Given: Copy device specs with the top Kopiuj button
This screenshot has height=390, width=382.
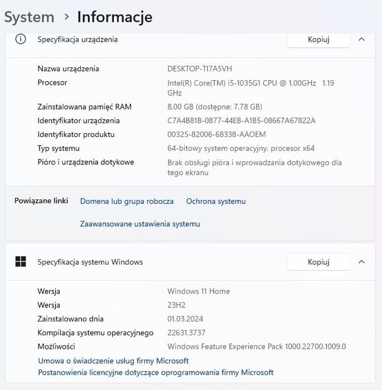Looking at the screenshot, I should click(x=318, y=40).
